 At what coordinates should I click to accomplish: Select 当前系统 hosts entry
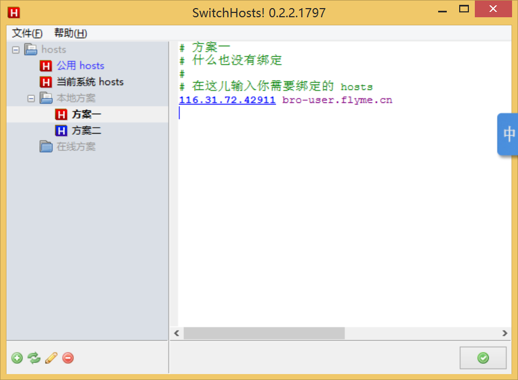click(90, 82)
